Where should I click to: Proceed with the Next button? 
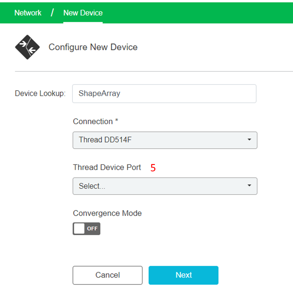[x=183, y=275]
